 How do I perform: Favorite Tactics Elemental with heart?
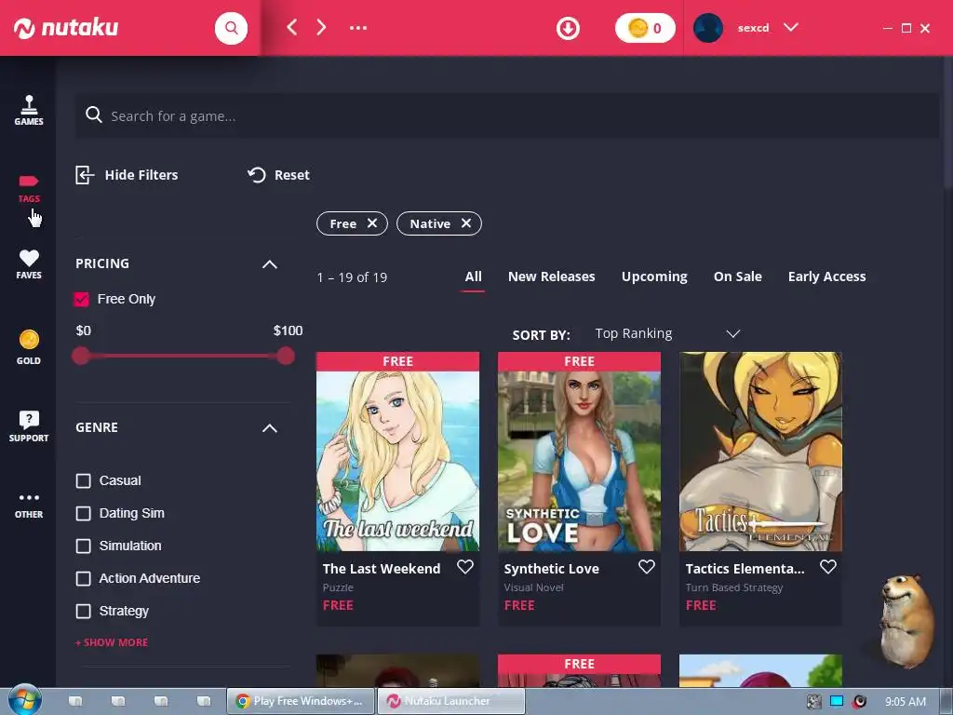point(827,567)
